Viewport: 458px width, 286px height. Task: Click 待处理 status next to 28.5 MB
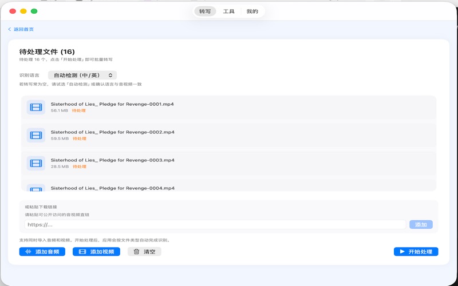click(x=80, y=166)
